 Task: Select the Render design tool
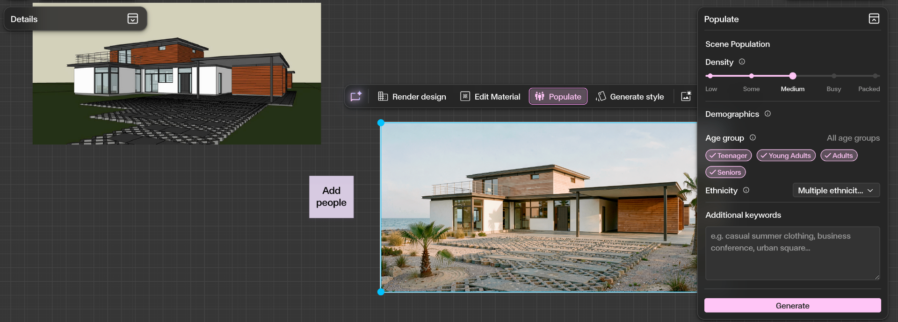[412, 97]
